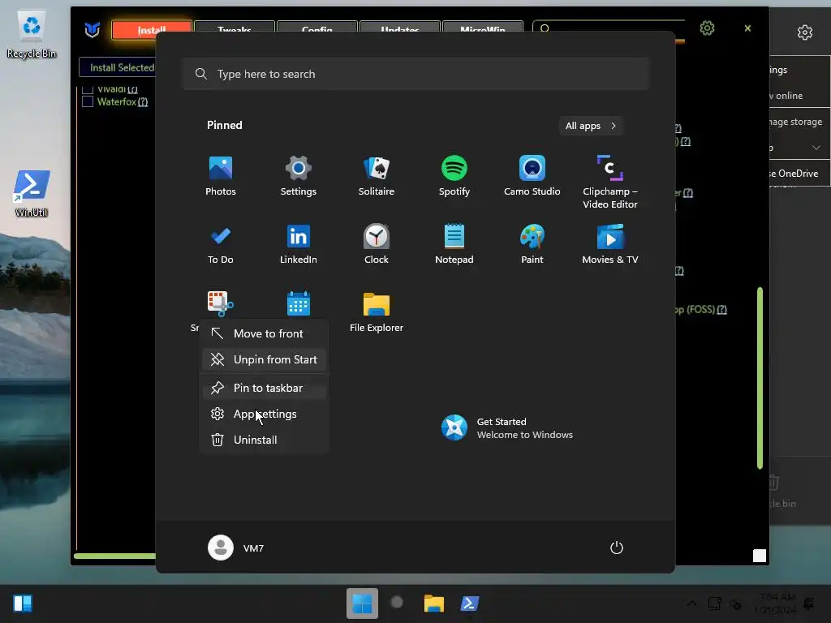Click the green vertical scrollbar in WinUtil
831x623 pixels.
coord(760,378)
